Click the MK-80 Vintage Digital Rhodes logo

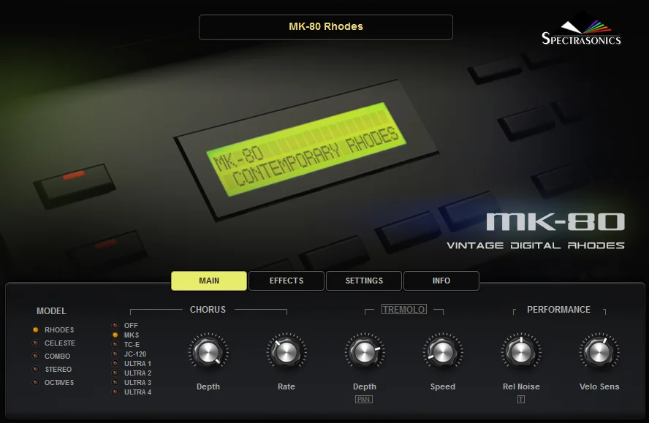point(536,231)
